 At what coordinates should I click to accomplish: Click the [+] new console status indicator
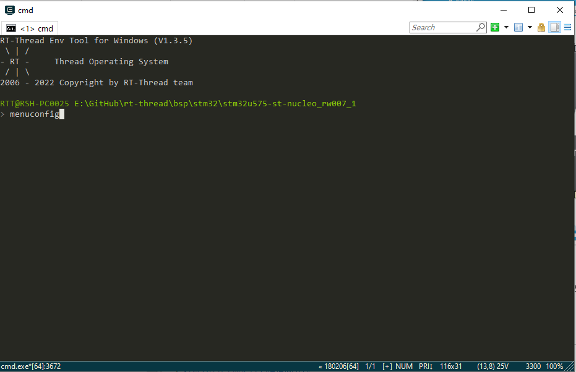[387, 366]
